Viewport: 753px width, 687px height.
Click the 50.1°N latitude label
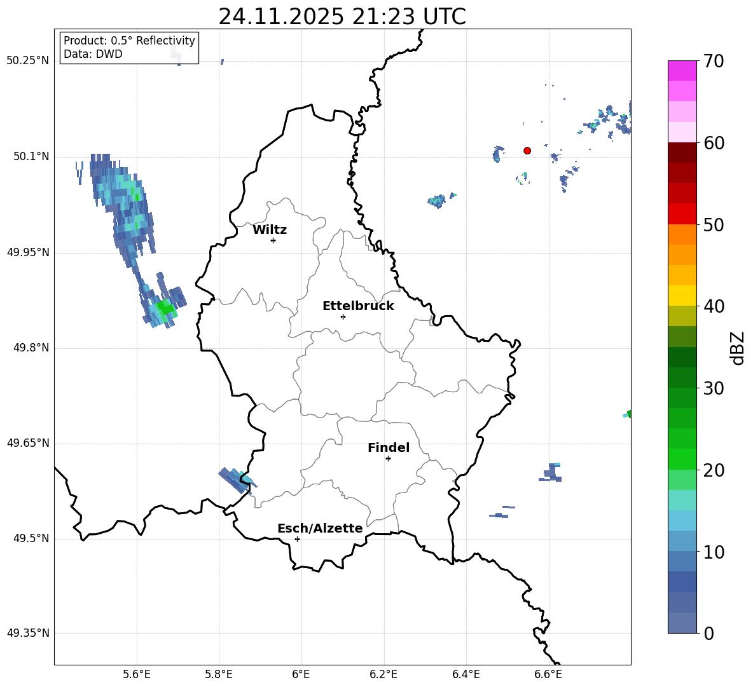(31, 157)
